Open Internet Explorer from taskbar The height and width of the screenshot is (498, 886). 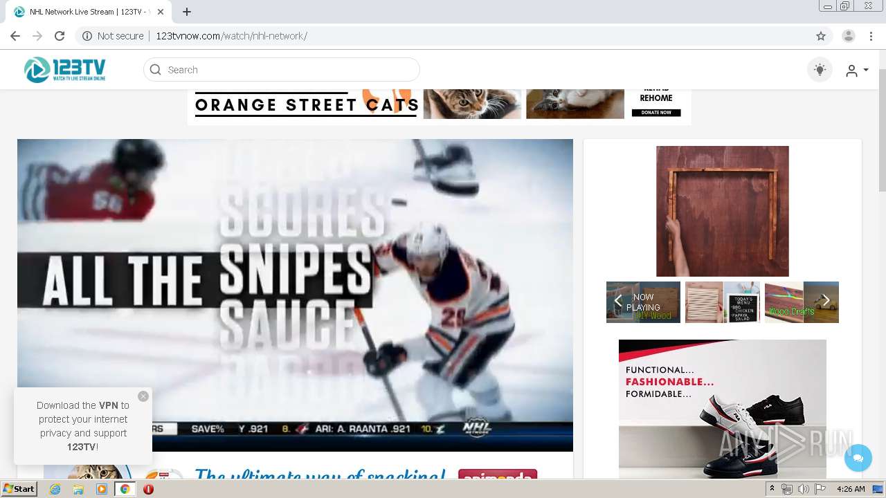[55, 489]
